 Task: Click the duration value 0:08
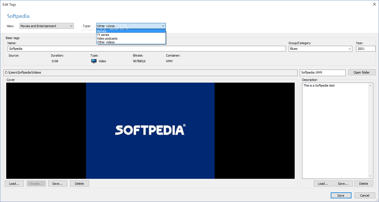pos(55,61)
